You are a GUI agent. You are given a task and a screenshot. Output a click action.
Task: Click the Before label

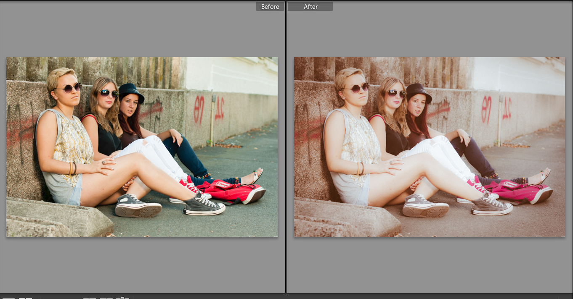270,7
